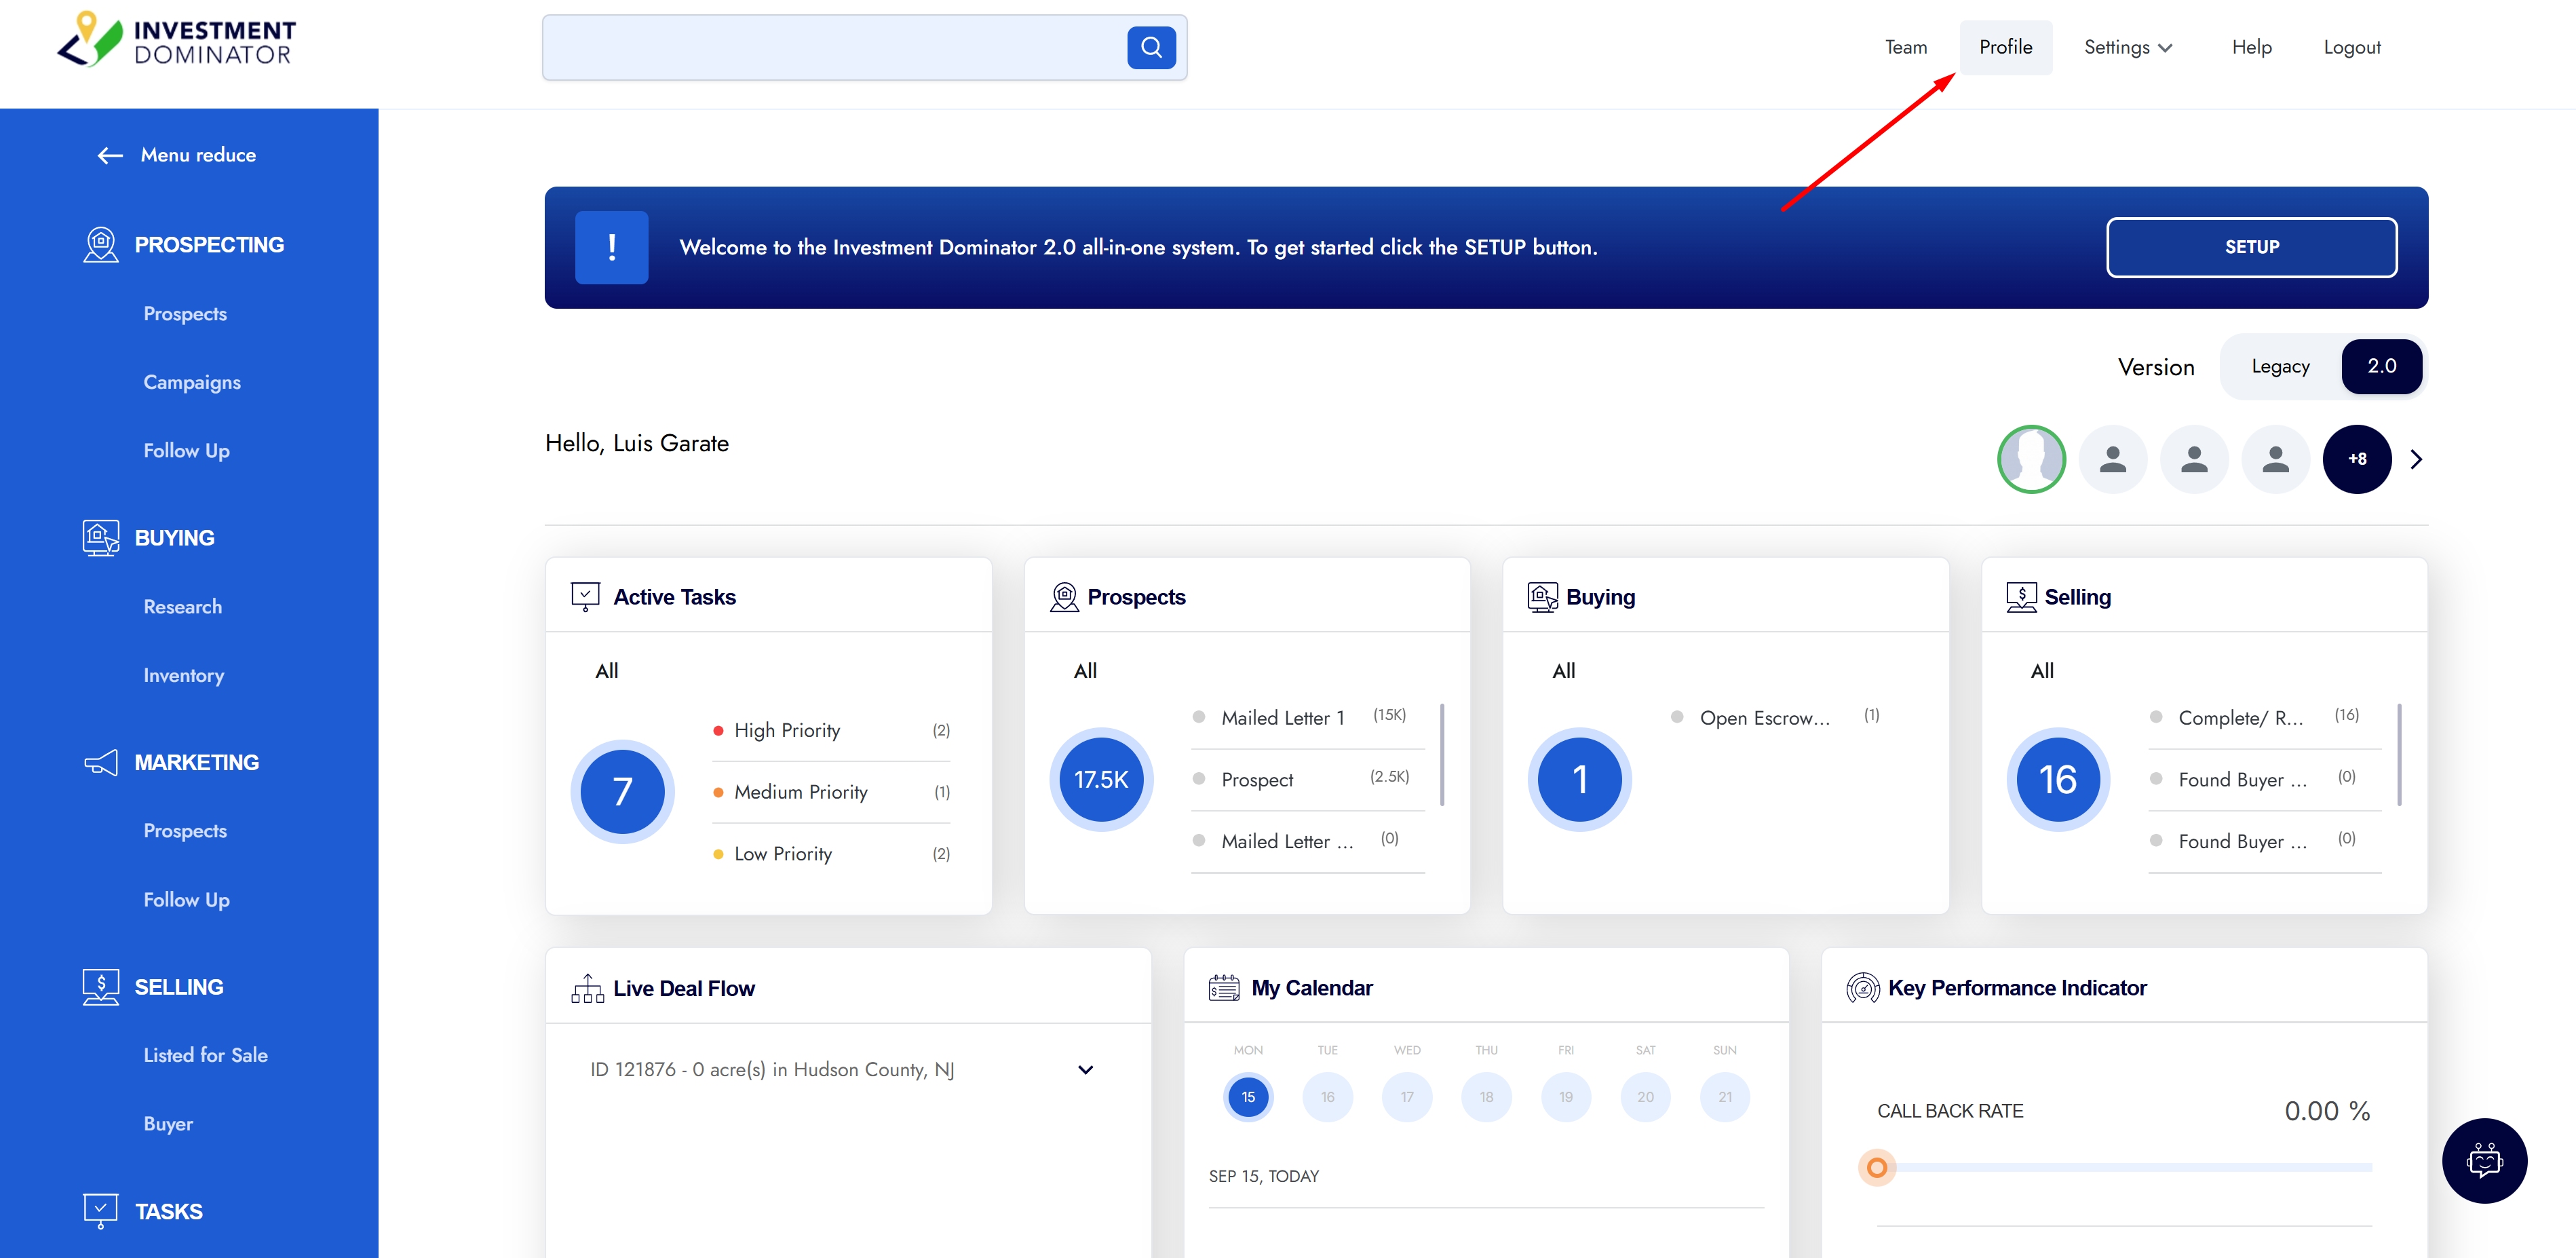Click the Tasks icon in sidebar
The image size is (2576, 1258).
coord(100,1211)
